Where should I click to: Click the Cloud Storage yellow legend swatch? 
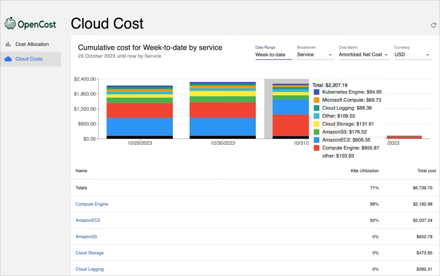point(316,124)
